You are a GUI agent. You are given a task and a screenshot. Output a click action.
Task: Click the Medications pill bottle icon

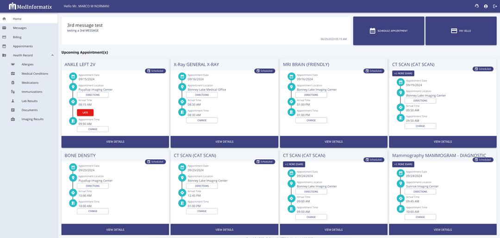tap(13, 82)
